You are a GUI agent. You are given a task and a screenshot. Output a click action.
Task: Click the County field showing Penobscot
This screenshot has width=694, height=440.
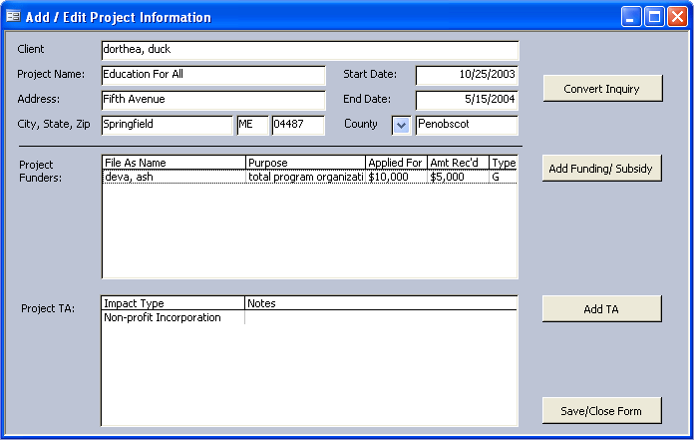[467, 125]
